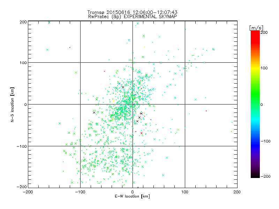Click the cyan band of the color bar
This screenshot has height=209, width=279.
click(255, 121)
